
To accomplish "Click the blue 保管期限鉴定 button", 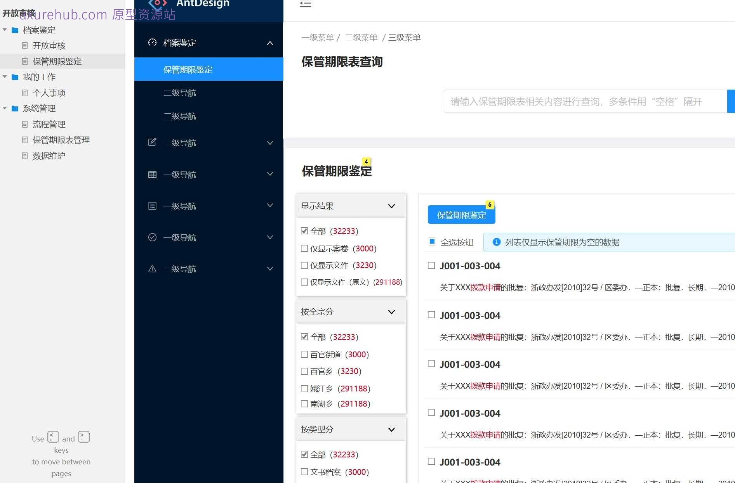I will (461, 215).
